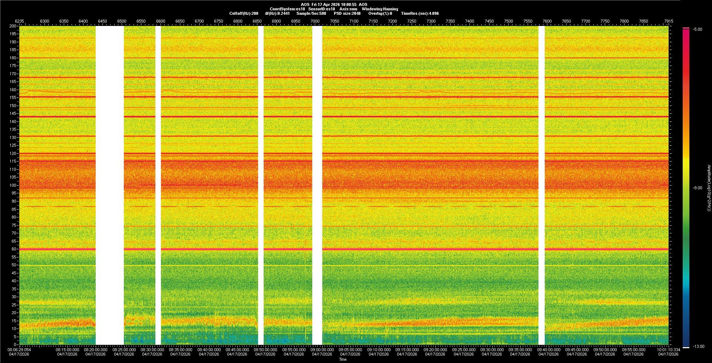Click the 200 Hz frequency axis label
This screenshot has height=363, width=712.
[13, 26]
